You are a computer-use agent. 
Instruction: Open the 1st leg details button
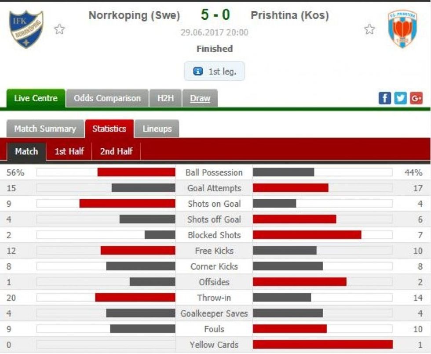[214, 72]
